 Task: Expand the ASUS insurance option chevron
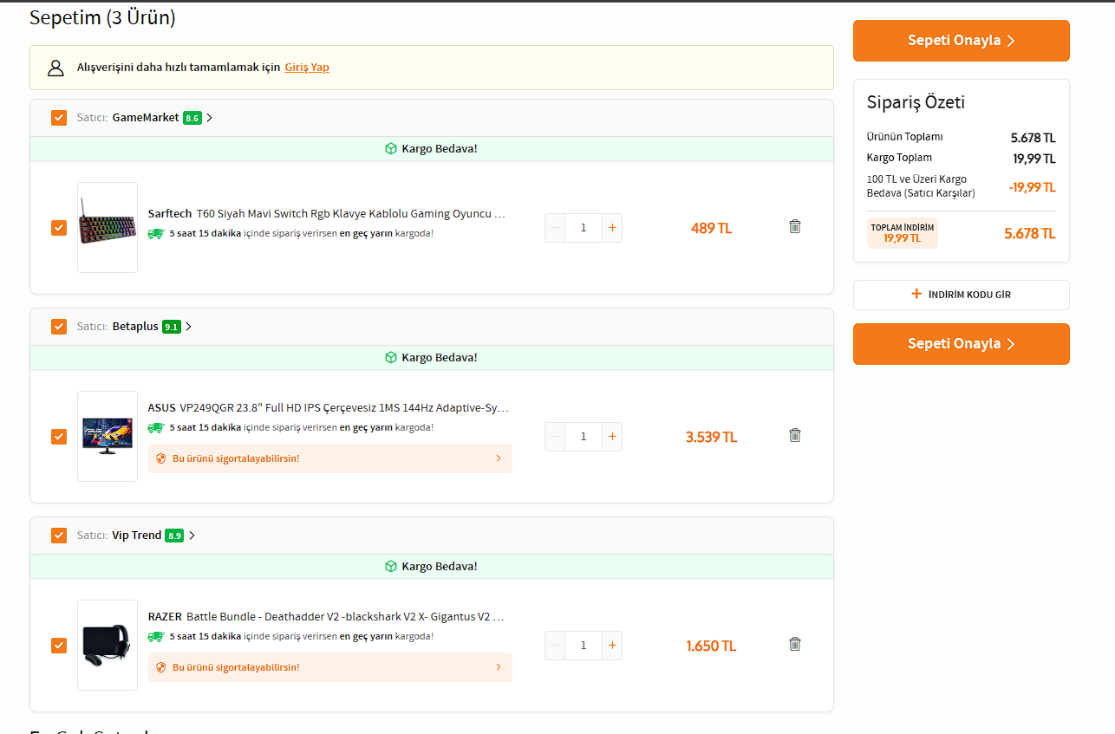499,458
